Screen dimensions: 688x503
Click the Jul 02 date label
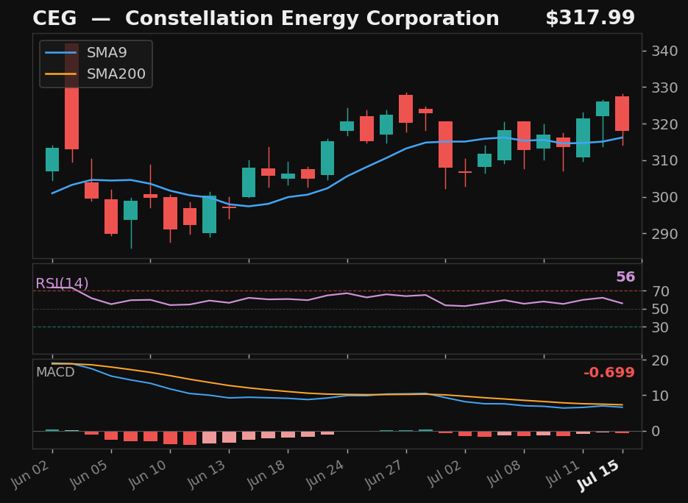point(444,474)
